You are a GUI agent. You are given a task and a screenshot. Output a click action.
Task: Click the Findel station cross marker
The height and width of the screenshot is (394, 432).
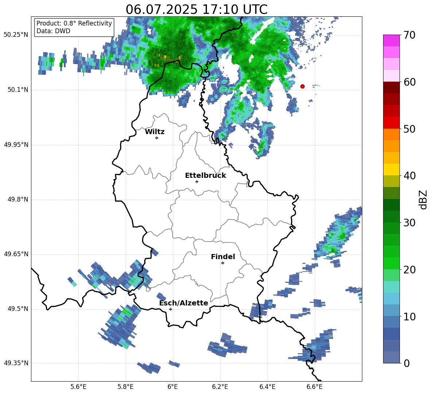point(223,263)
